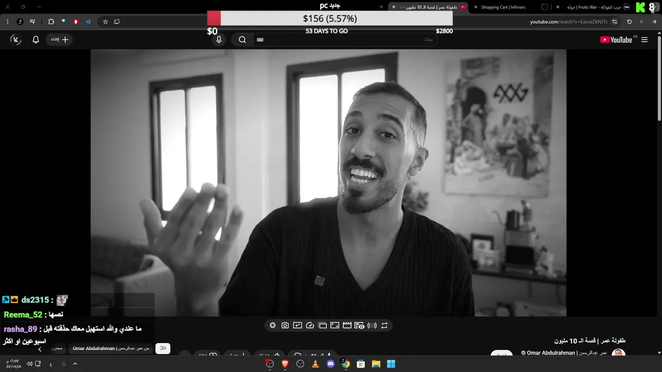Click the overlay loop arrows icon
The height and width of the screenshot is (372, 662).
384,326
